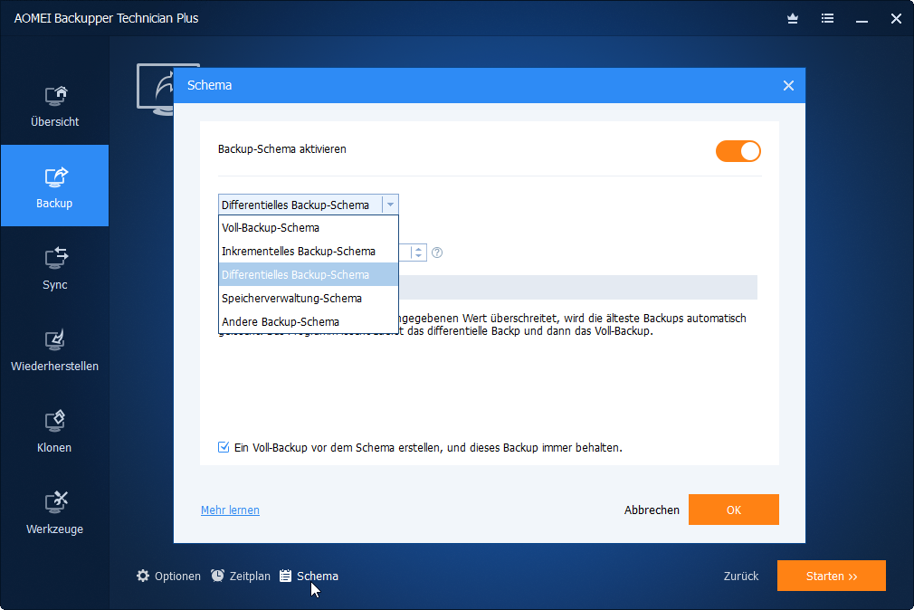This screenshot has width=914, height=610.
Task: Choose Inkrementelles Backup-Schema option
Action: pos(309,252)
